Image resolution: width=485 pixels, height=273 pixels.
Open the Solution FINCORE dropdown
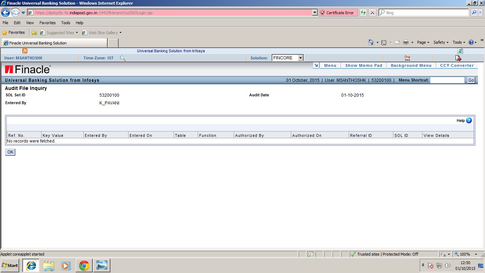(x=300, y=58)
